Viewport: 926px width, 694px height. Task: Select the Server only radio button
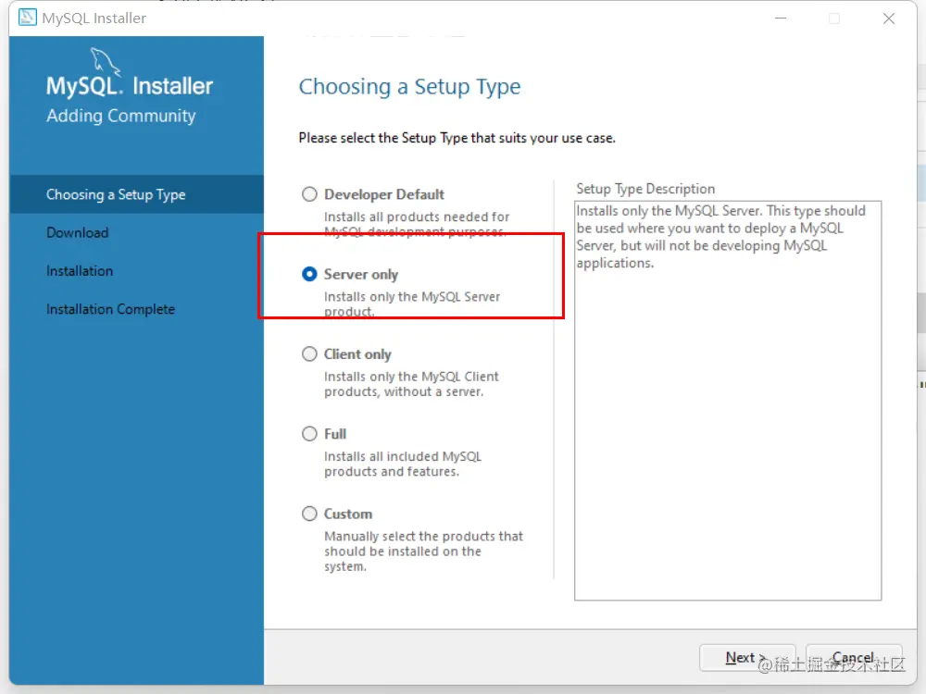[309, 275]
